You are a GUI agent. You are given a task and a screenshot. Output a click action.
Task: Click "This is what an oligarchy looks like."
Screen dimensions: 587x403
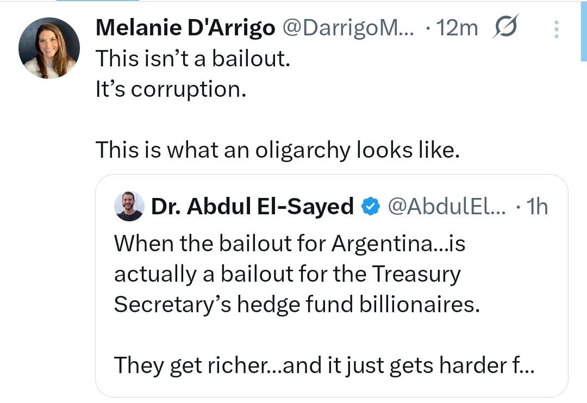tap(277, 149)
